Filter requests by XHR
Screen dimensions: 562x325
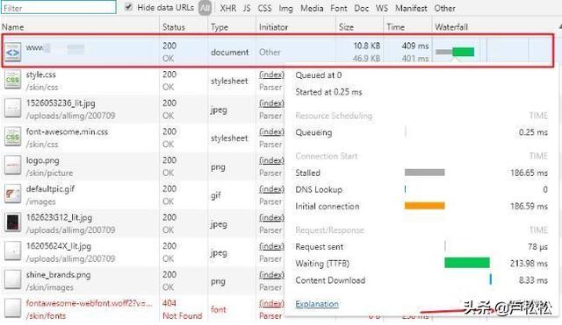(228, 8)
